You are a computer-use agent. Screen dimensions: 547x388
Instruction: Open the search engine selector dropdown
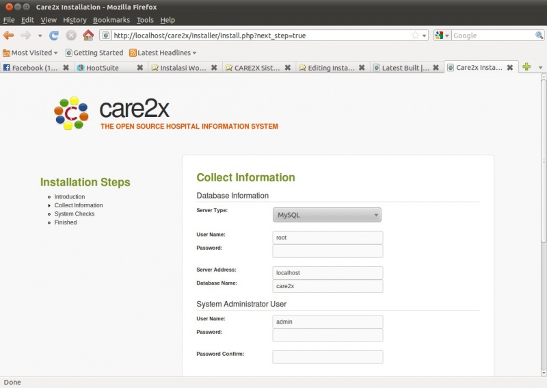click(442, 36)
